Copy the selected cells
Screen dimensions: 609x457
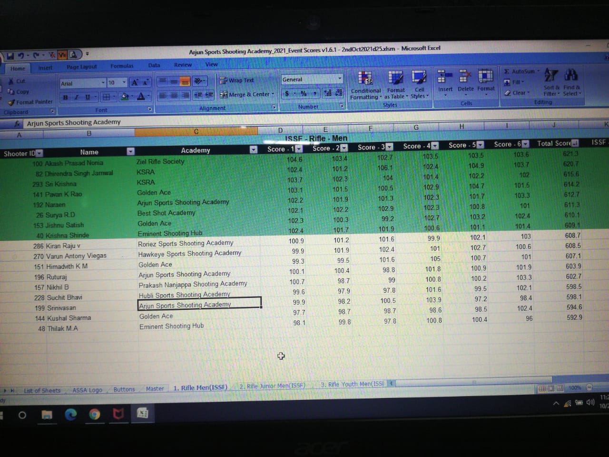pos(19,92)
